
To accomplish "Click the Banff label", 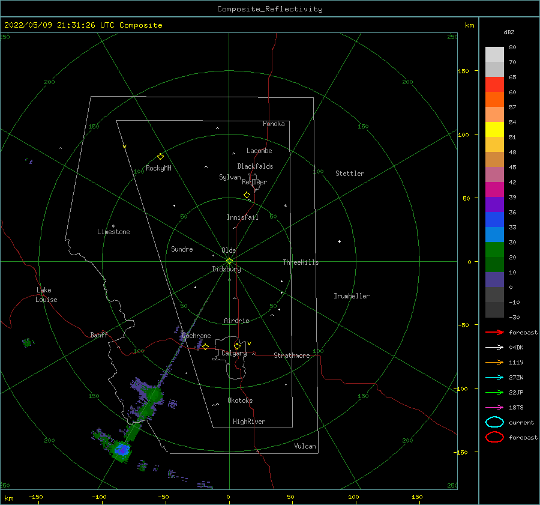I will click(99, 335).
